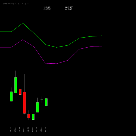The width and height of the screenshot is (136, 136).
Task: Select the long red candle above 01 Feb
Action: tap(24, 103)
